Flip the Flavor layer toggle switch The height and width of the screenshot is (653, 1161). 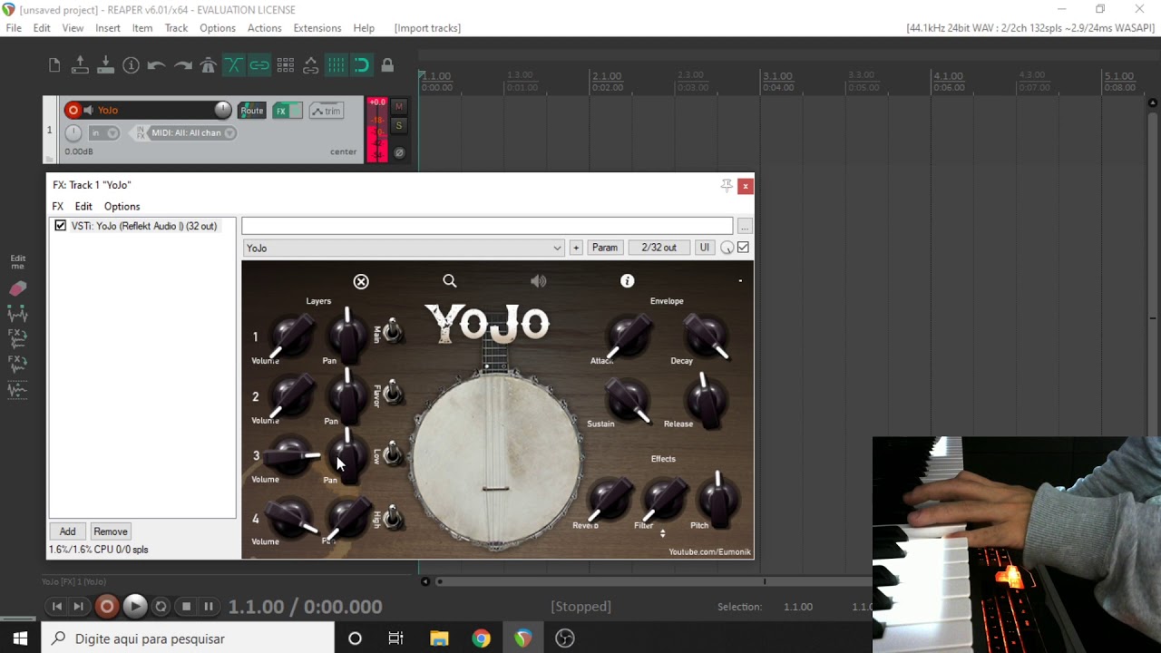pos(392,392)
